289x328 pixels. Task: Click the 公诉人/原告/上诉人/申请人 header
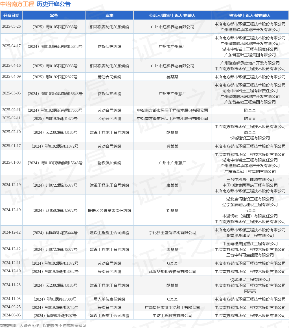click(x=172, y=16)
